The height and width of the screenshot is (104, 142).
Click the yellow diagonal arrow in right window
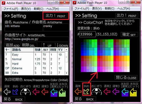pos(86,92)
